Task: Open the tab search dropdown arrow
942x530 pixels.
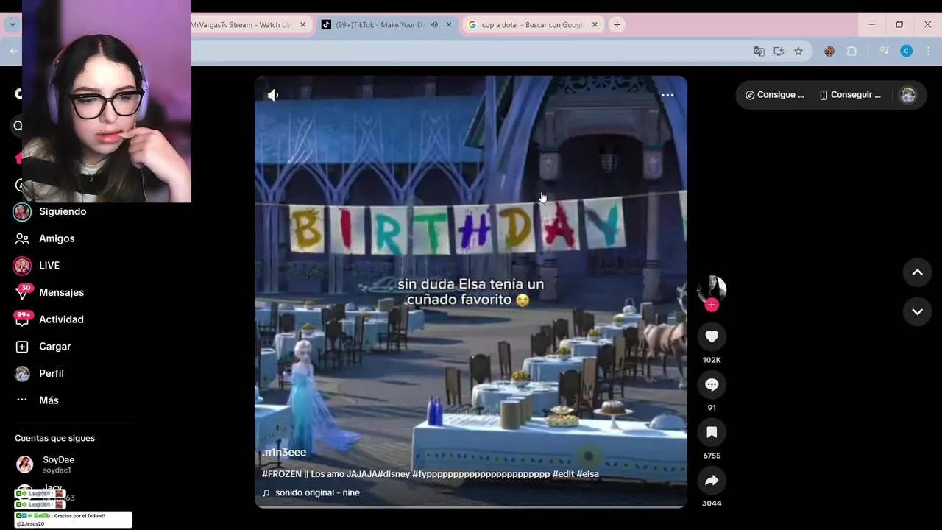Action: [x=13, y=24]
